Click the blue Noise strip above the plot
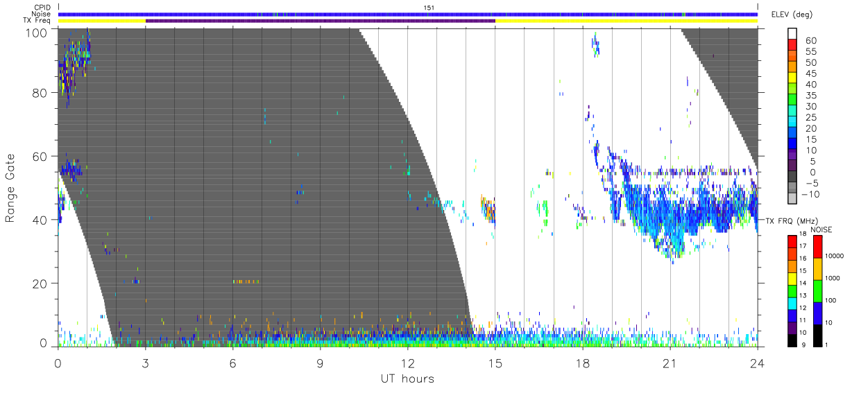 [408, 14]
